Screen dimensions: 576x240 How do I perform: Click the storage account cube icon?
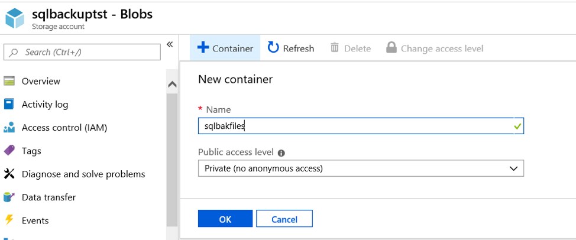[15, 17]
